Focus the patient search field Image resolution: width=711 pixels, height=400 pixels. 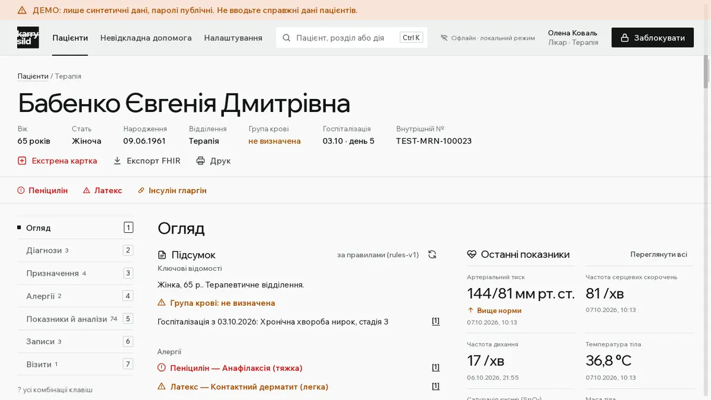point(352,38)
